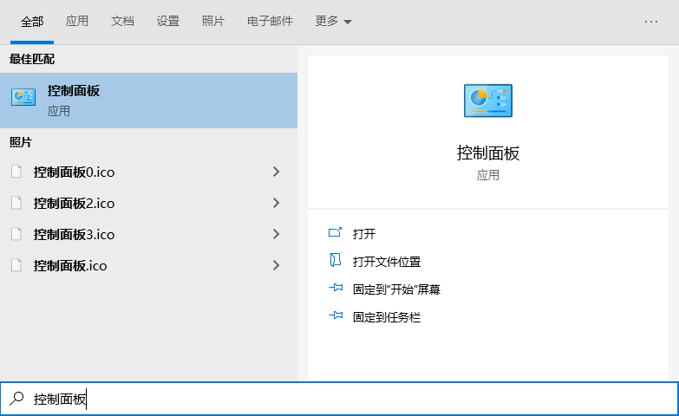Click the 打开 open icon
Viewport: 679px width, 416px height.
point(336,232)
